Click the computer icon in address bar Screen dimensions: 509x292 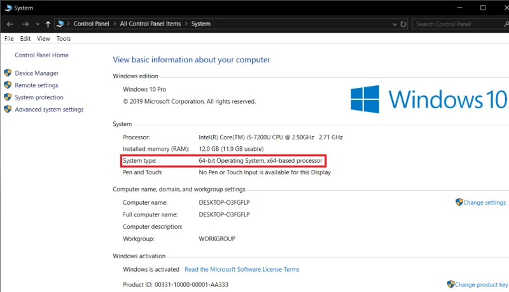[x=60, y=24]
